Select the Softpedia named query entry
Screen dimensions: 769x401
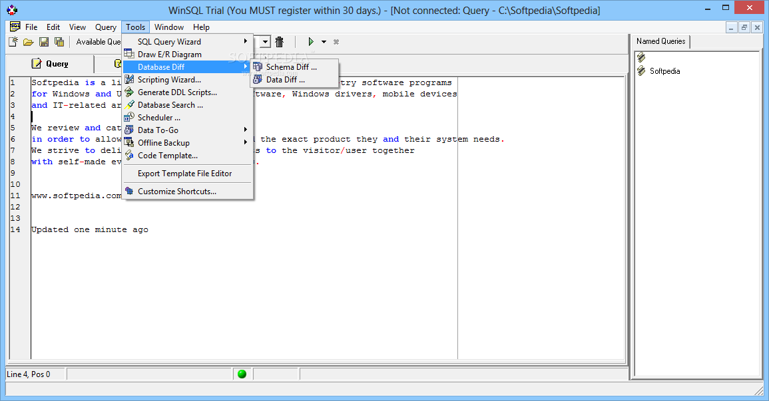pyautogui.click(x=664, y=71)
